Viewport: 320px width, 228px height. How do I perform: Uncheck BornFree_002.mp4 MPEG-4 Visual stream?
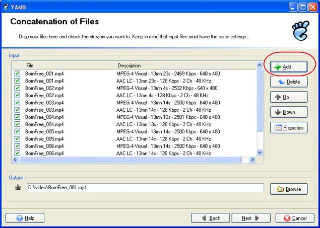[x=17, y=88]
